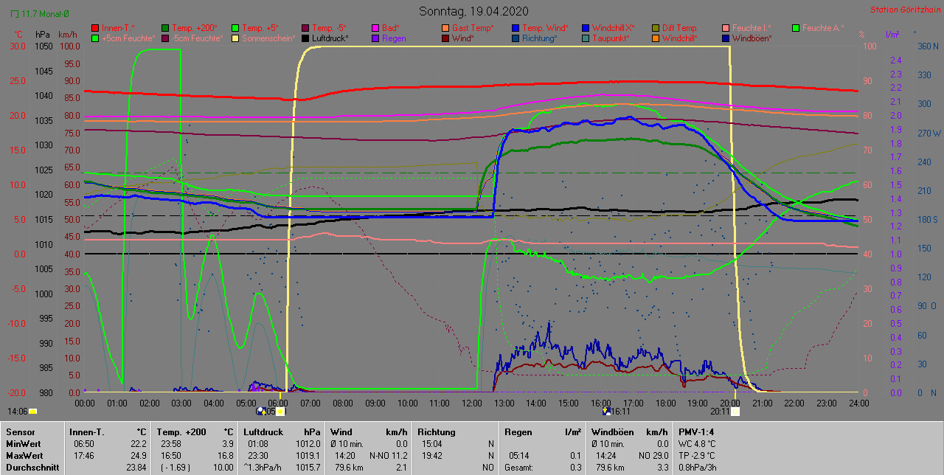
Task: Click the 270 W wind direction axis label
Action: (928, 133)
